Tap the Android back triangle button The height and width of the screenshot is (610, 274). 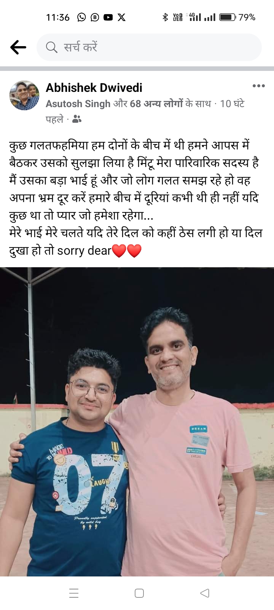[x=205, y=593]
